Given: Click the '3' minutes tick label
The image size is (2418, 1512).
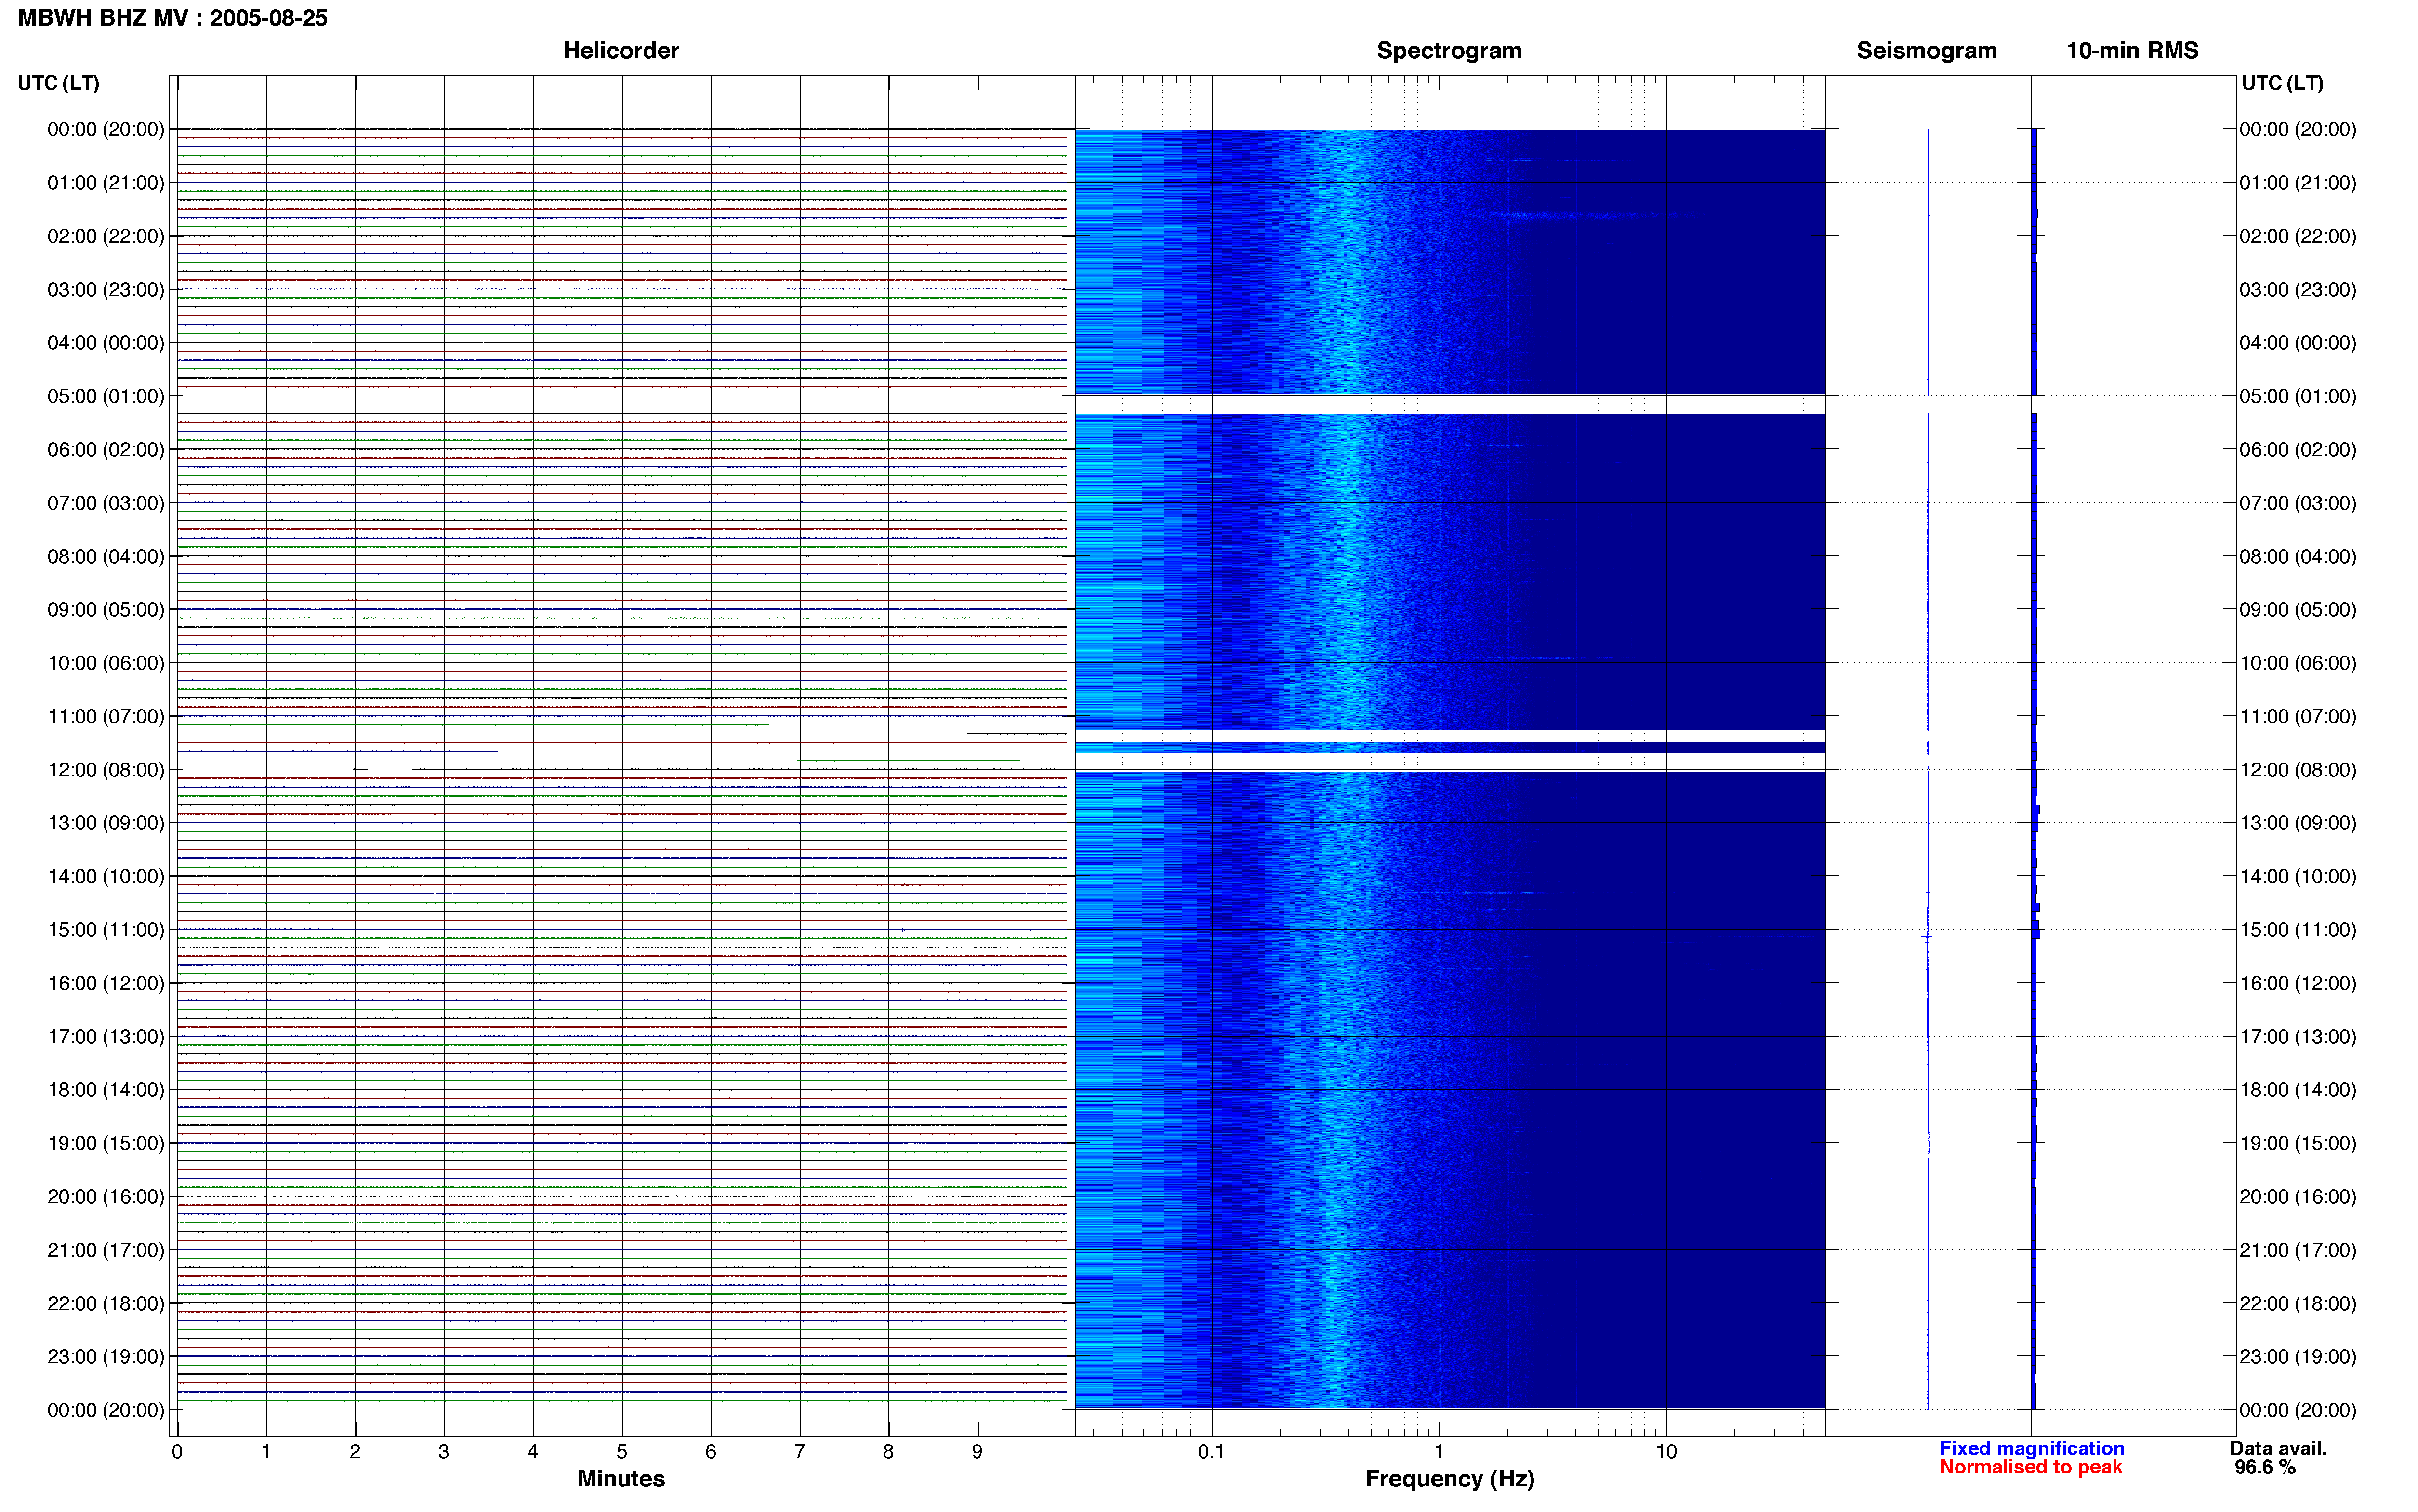Looking at the screenshot, I should (x=444, y=1451).
